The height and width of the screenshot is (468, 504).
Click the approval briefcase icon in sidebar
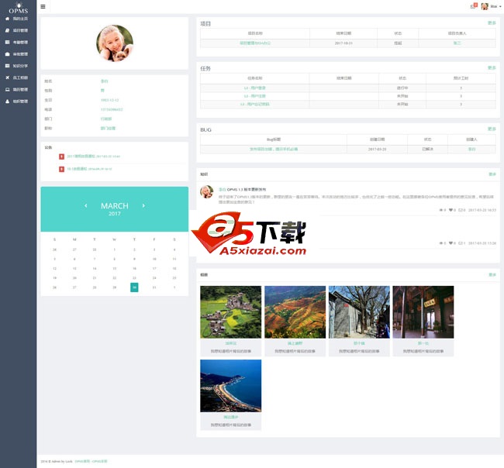pyautogui.click(x=8, y=54)
